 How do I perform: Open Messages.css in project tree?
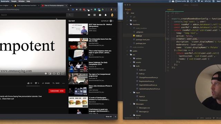click(x=144, y=108)
